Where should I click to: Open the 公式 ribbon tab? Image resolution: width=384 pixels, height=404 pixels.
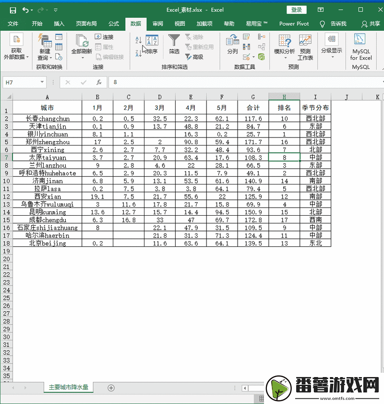point(114,24)
